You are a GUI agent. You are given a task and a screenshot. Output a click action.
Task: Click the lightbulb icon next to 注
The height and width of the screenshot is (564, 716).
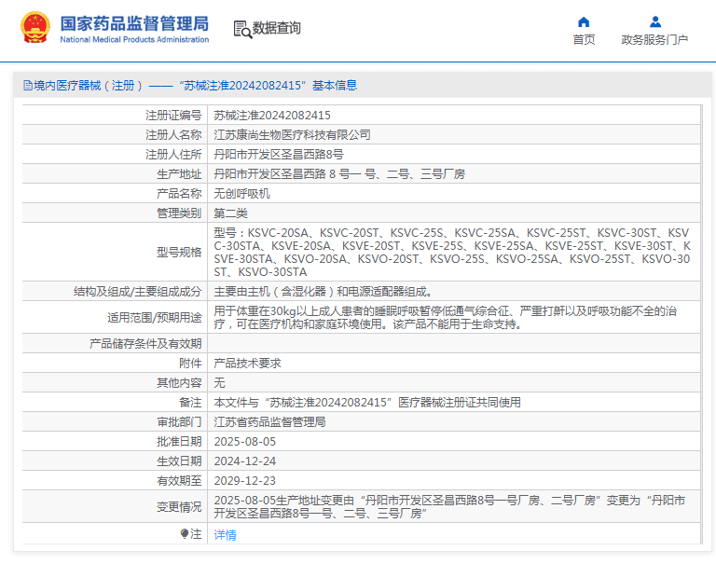185,533
